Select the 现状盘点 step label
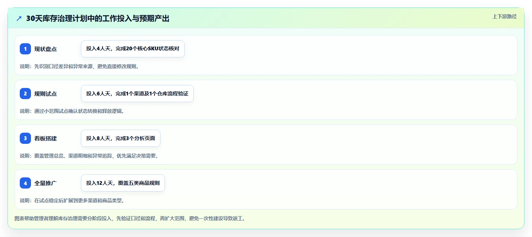Image resolution: width=532 pixels, height=237 pixels. coord(46,49)
